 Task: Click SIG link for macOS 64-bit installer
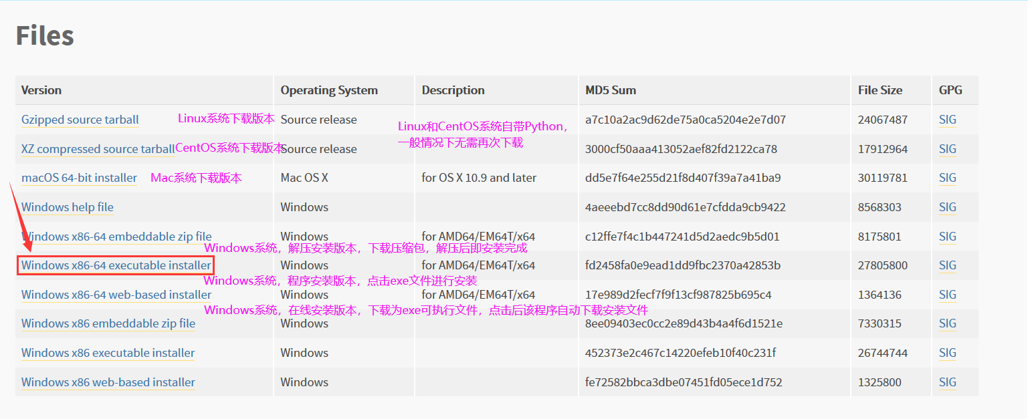948,178
